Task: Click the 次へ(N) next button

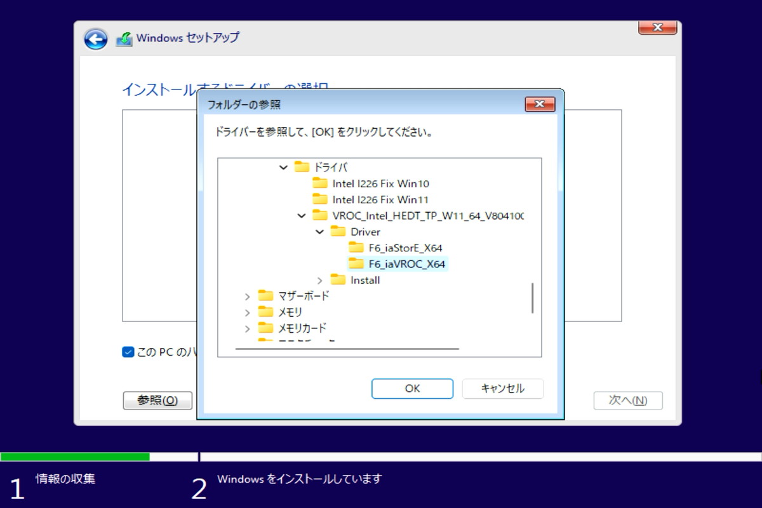Action: [x=628, y=401]
